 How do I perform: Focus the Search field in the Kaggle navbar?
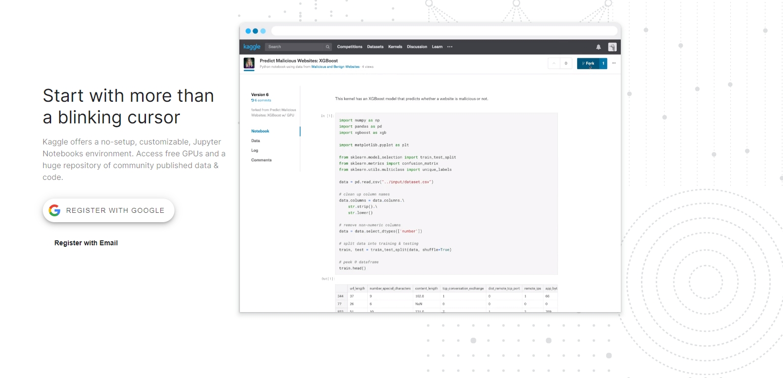(299, 47)
